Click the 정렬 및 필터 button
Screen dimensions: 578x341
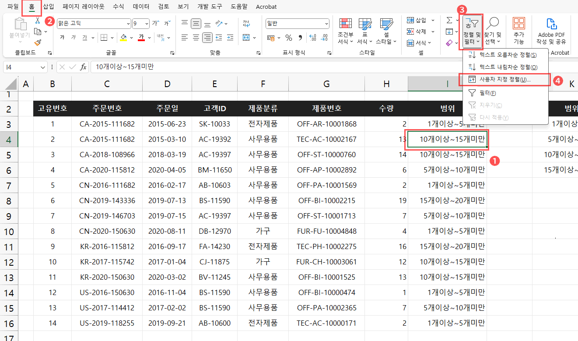pos(472,31)
